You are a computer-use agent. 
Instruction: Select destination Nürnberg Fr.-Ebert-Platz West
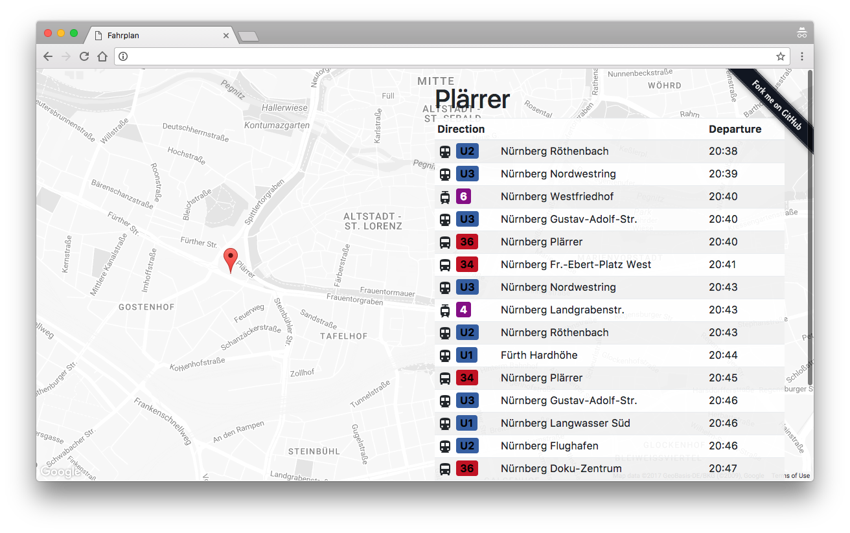tap(576, 264)
